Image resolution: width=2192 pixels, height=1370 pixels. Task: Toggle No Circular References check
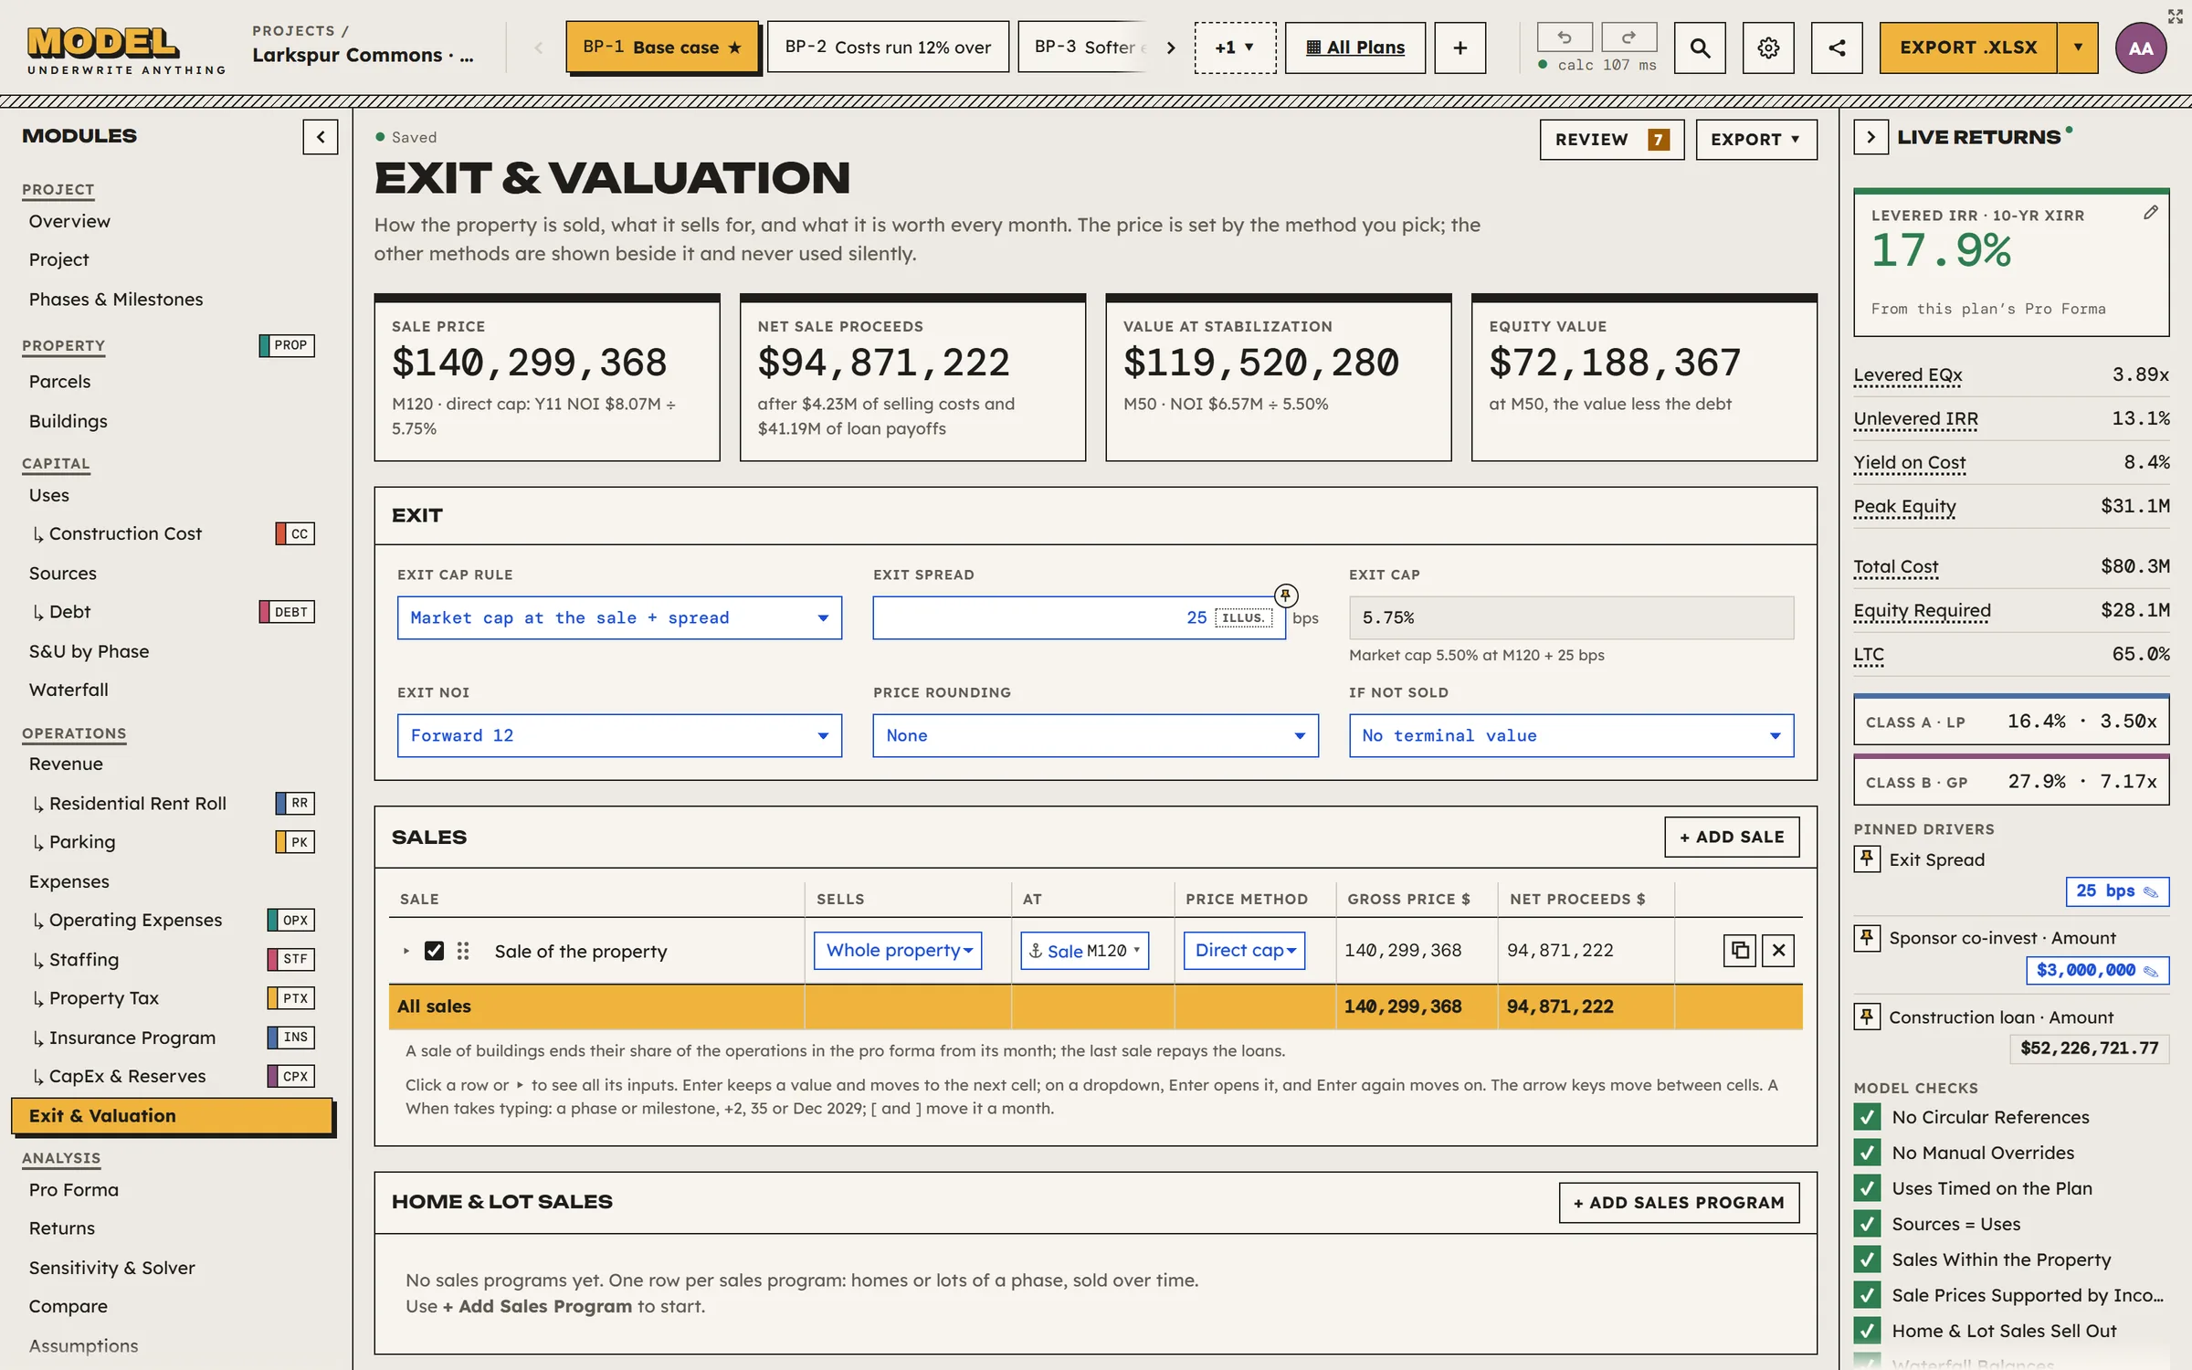click(1867, 1117)
